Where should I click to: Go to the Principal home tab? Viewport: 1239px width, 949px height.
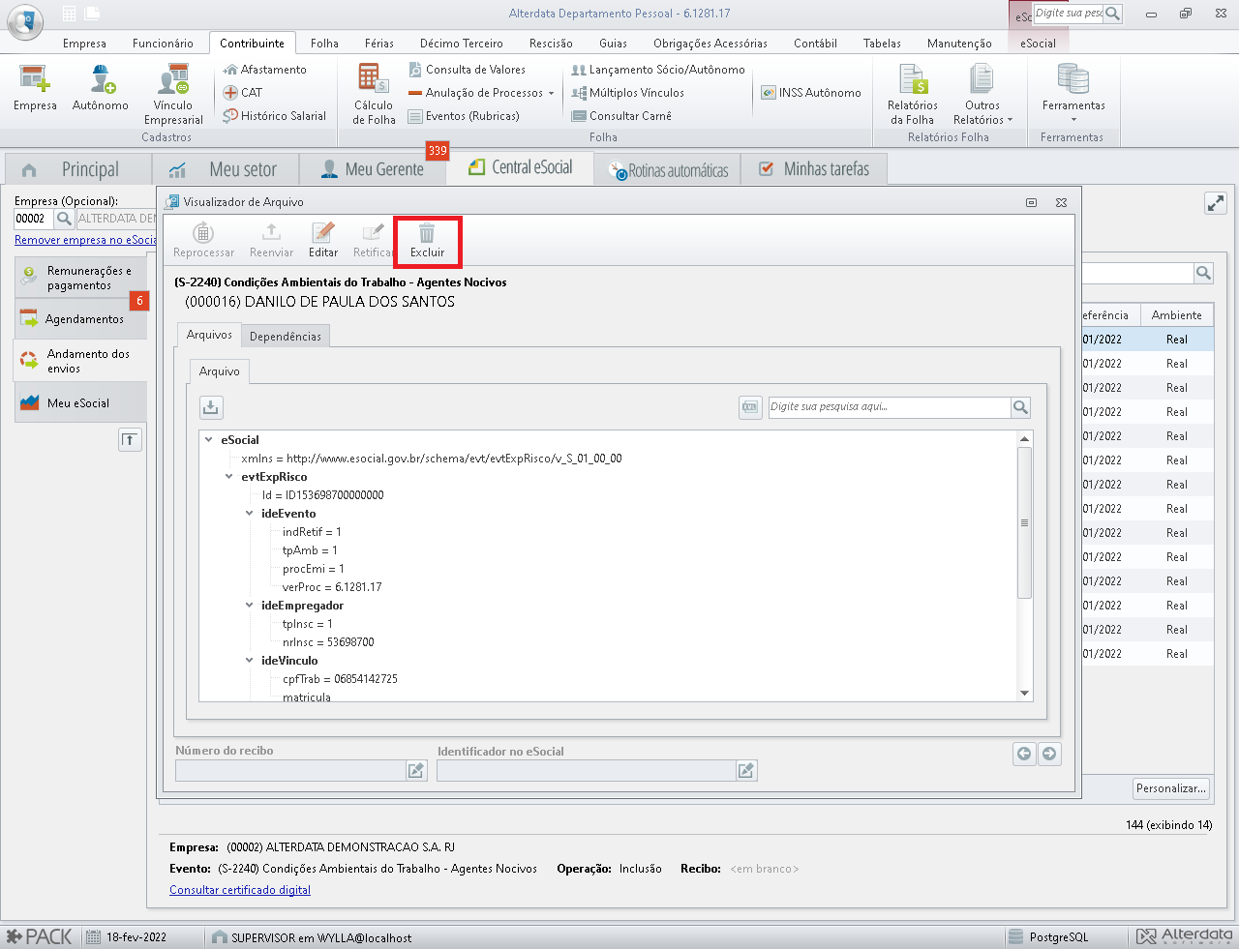coord(77,169)
